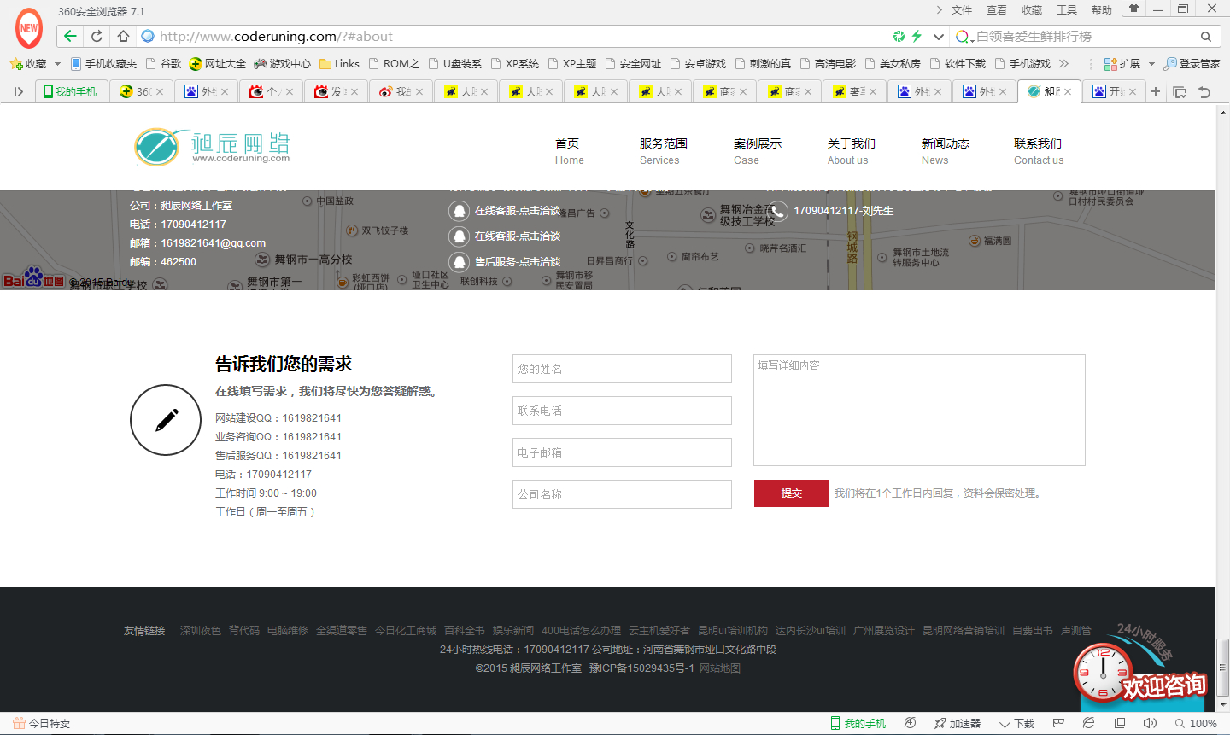Open 今日特卖 in the status bar

(x=41, y=724)
